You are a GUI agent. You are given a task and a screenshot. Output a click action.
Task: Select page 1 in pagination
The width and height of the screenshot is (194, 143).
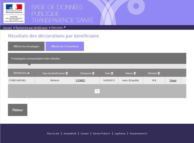click(x=97, y=91)
